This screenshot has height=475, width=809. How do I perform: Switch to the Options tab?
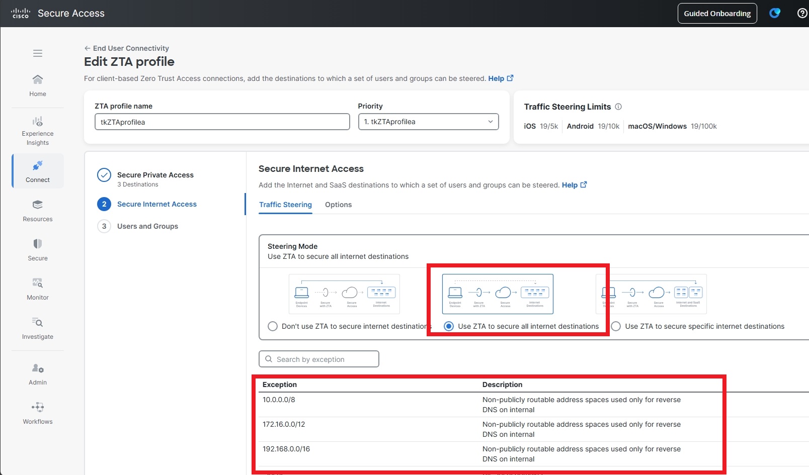pyautogui.click(x=338, y=205)
